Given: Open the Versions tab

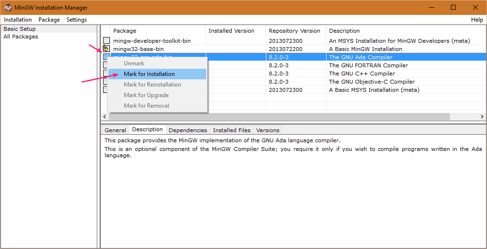Looking at the screenshot, I should tap(268, 130).
